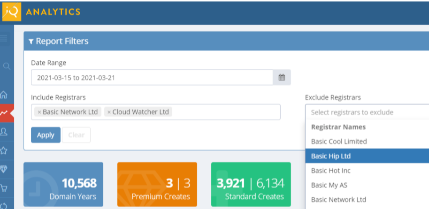Toggle the hamburger menu in the sidebar
This screenshot has height=209, width=429.
(x=4, y=38)
